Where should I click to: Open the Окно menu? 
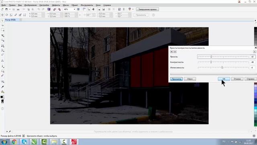98,5
